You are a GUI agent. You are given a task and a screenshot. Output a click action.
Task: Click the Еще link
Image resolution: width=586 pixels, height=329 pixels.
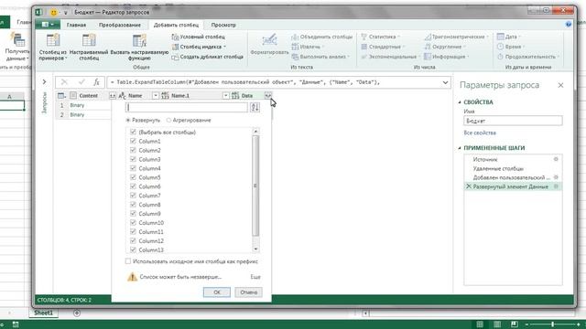point(255,277)
